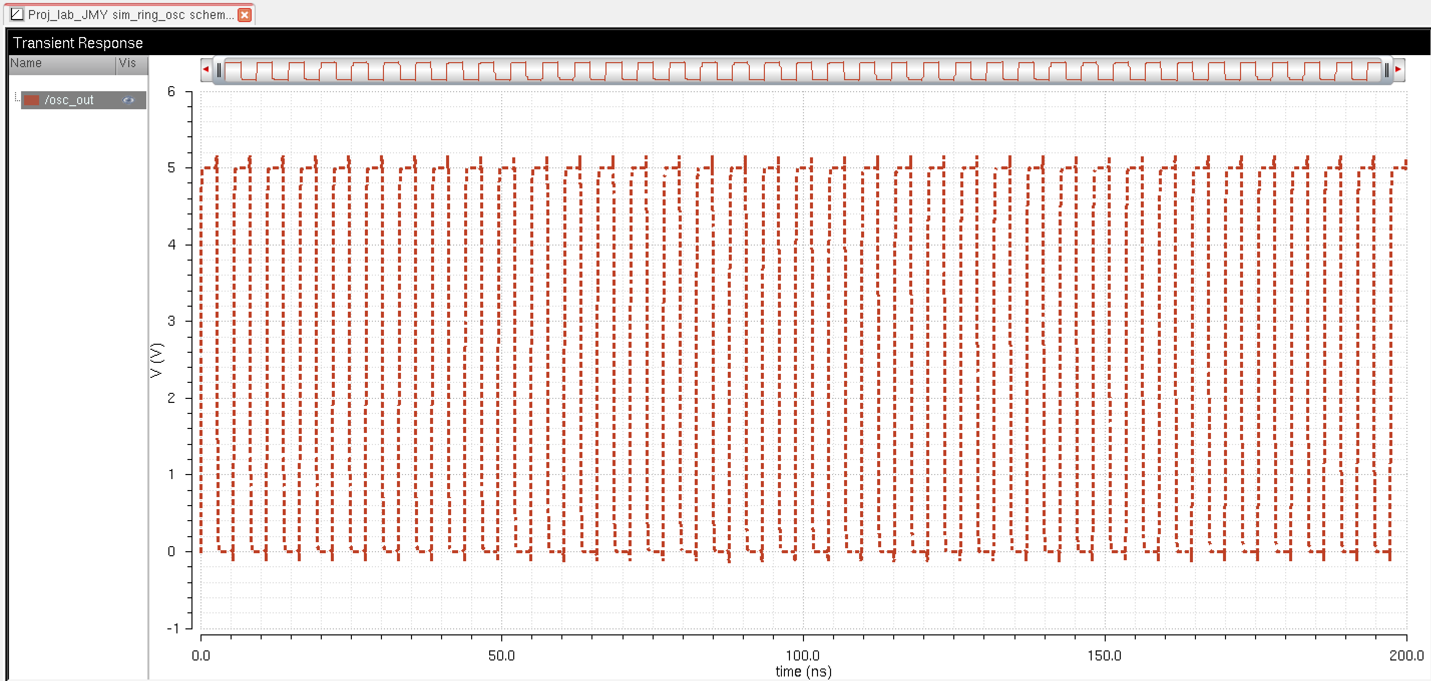1431x681 pixels.
Task: Click the left zoom grip handle
Action: pyautogui.click(x=220, y=70)
